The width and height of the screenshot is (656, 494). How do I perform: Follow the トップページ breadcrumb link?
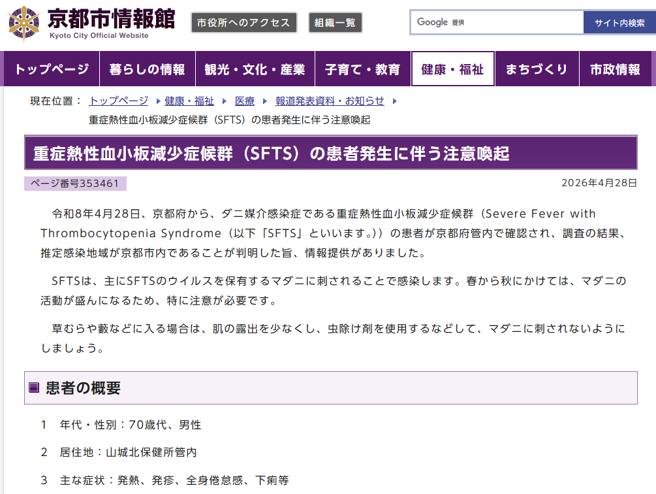[x=119, y=101]
